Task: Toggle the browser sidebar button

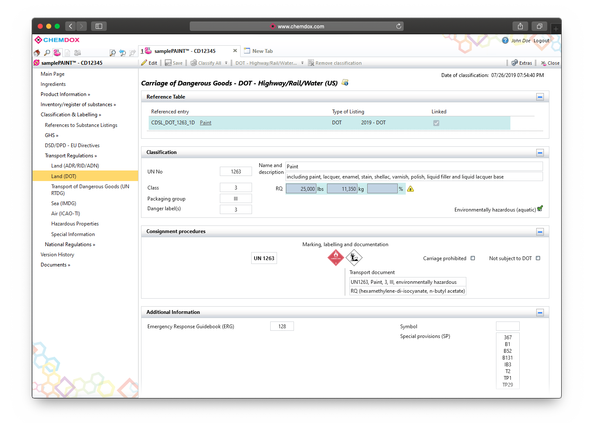Action: [99, 26]
